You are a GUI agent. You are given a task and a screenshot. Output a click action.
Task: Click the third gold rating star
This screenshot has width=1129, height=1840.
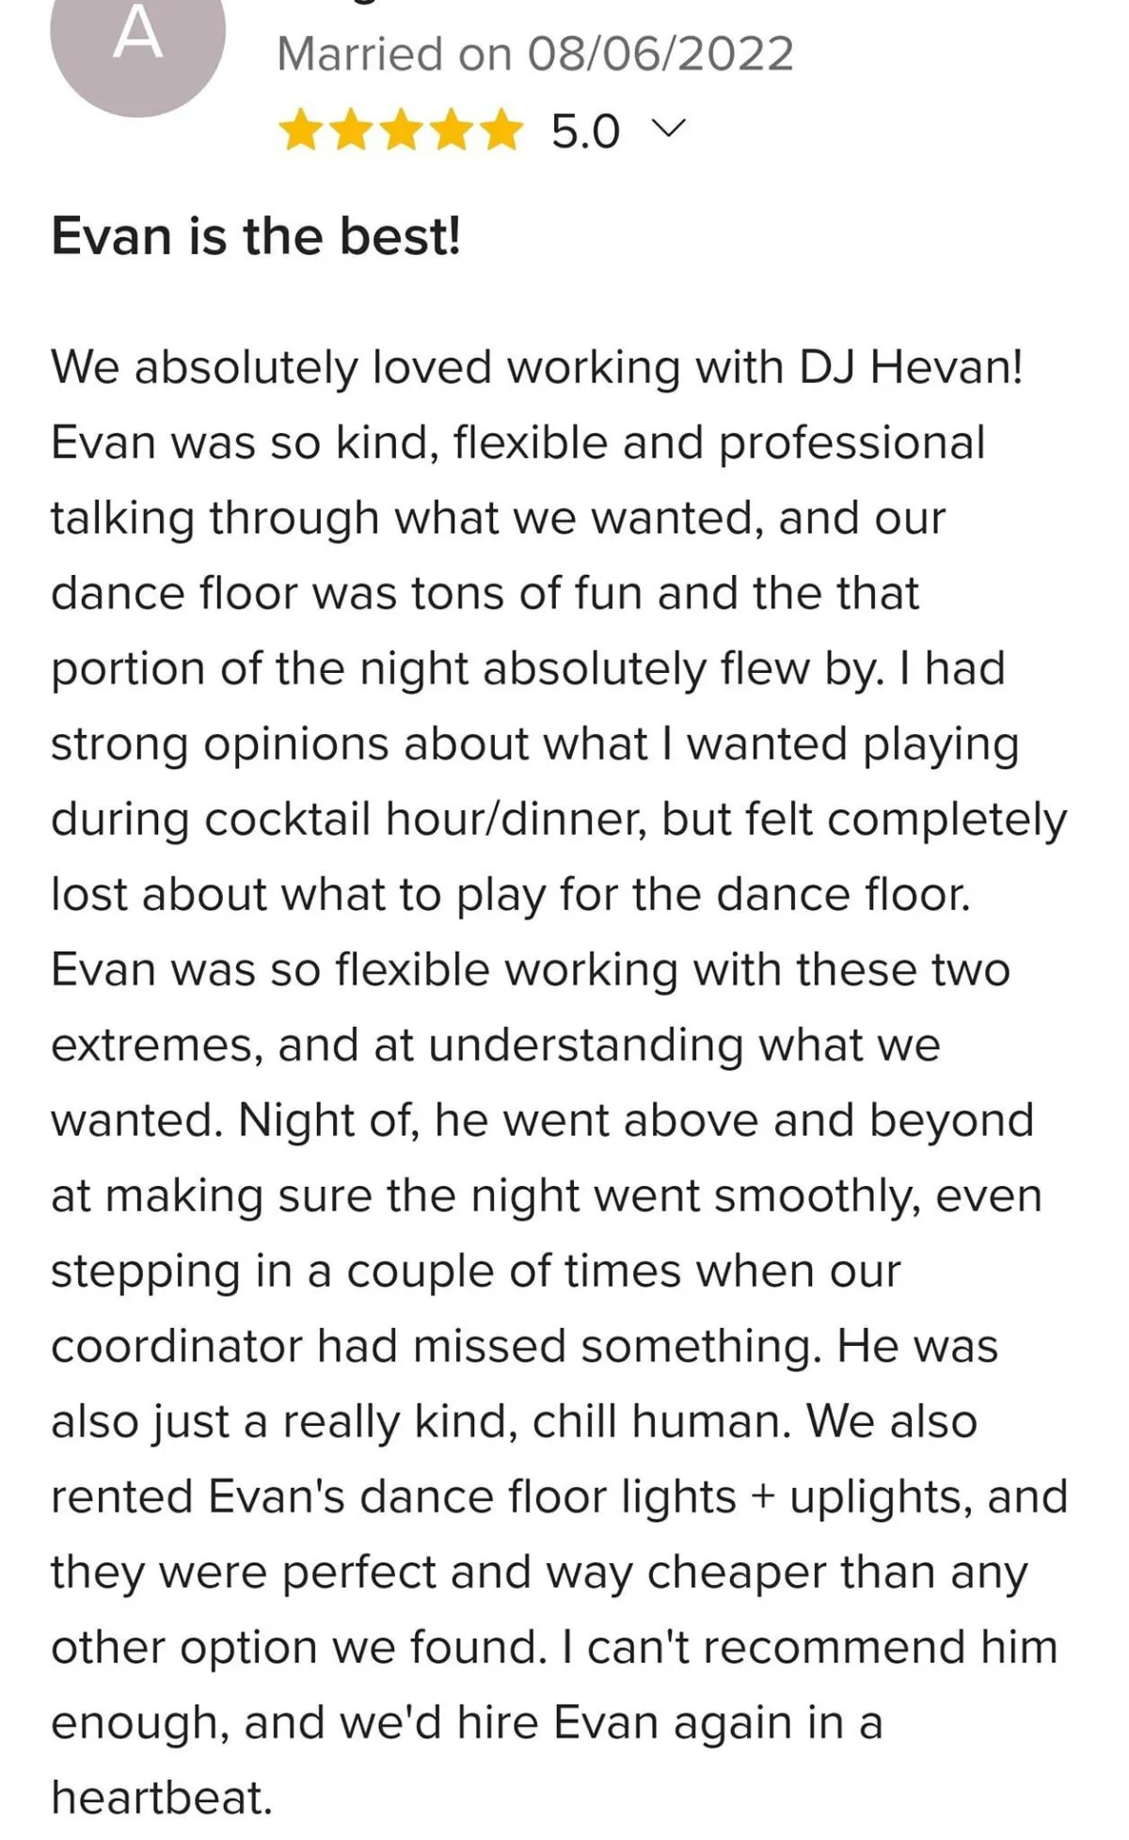[402, 130]
